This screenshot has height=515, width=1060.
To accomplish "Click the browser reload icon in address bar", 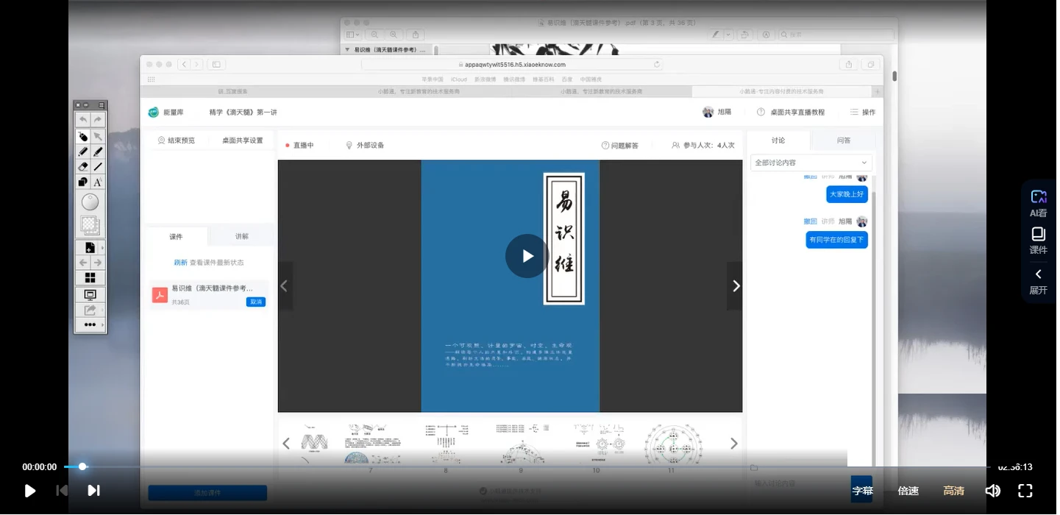I will pyautogui.click(x=656, y=64).
